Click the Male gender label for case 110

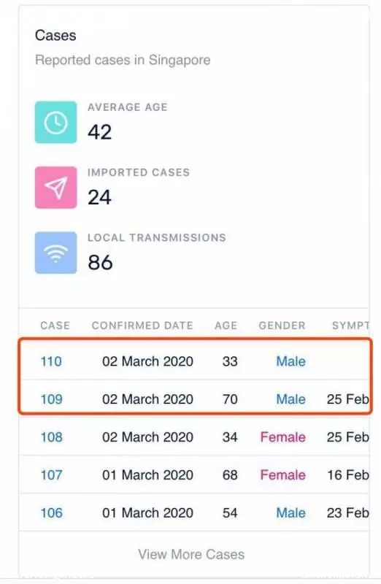(291, 361)
